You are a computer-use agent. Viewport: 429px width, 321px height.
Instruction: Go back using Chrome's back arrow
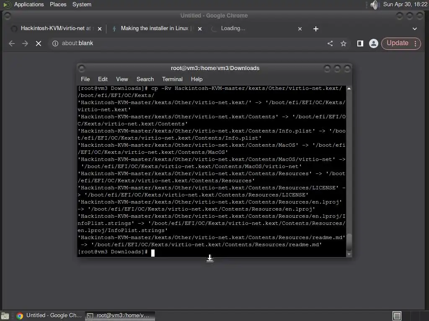[x=11, y=43]
